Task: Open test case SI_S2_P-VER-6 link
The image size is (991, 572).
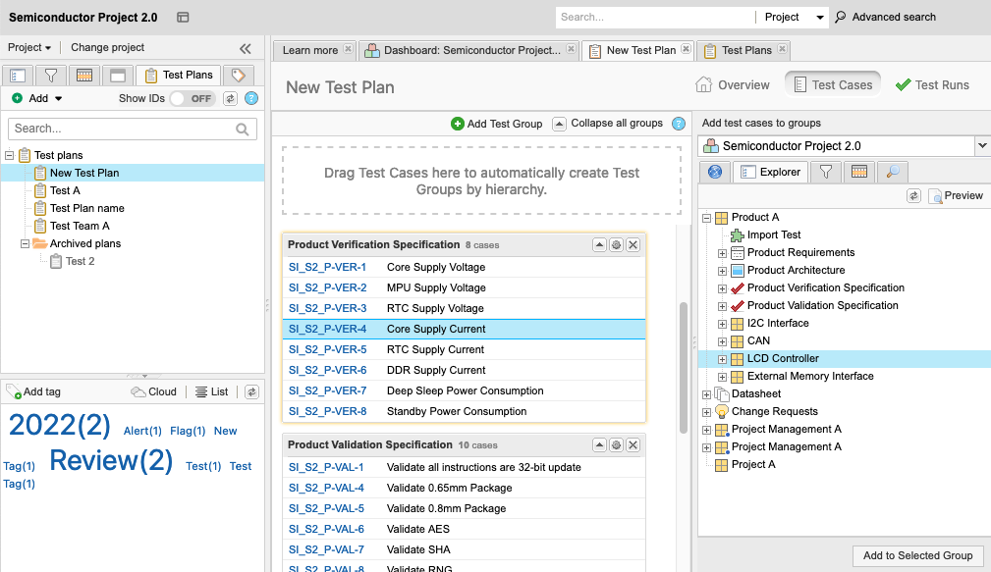Action: [x=327, y=370]
